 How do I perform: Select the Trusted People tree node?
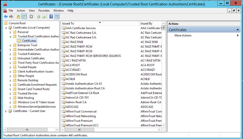(27, 67)
